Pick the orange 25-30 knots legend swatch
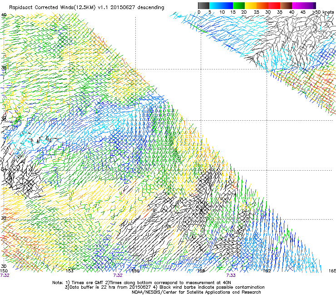The height and width of the screenshot is (295, 336). coord(262,5)
